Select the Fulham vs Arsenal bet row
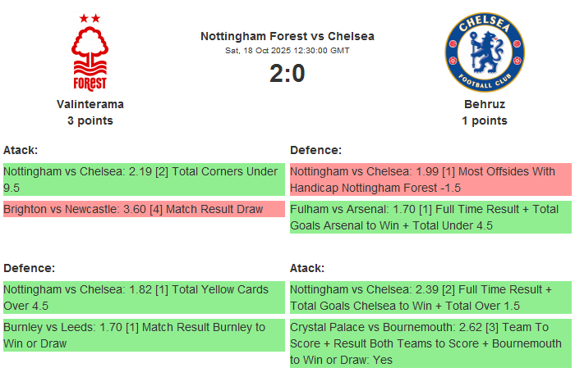Screen dimensions: 575x377 (430, 217)
